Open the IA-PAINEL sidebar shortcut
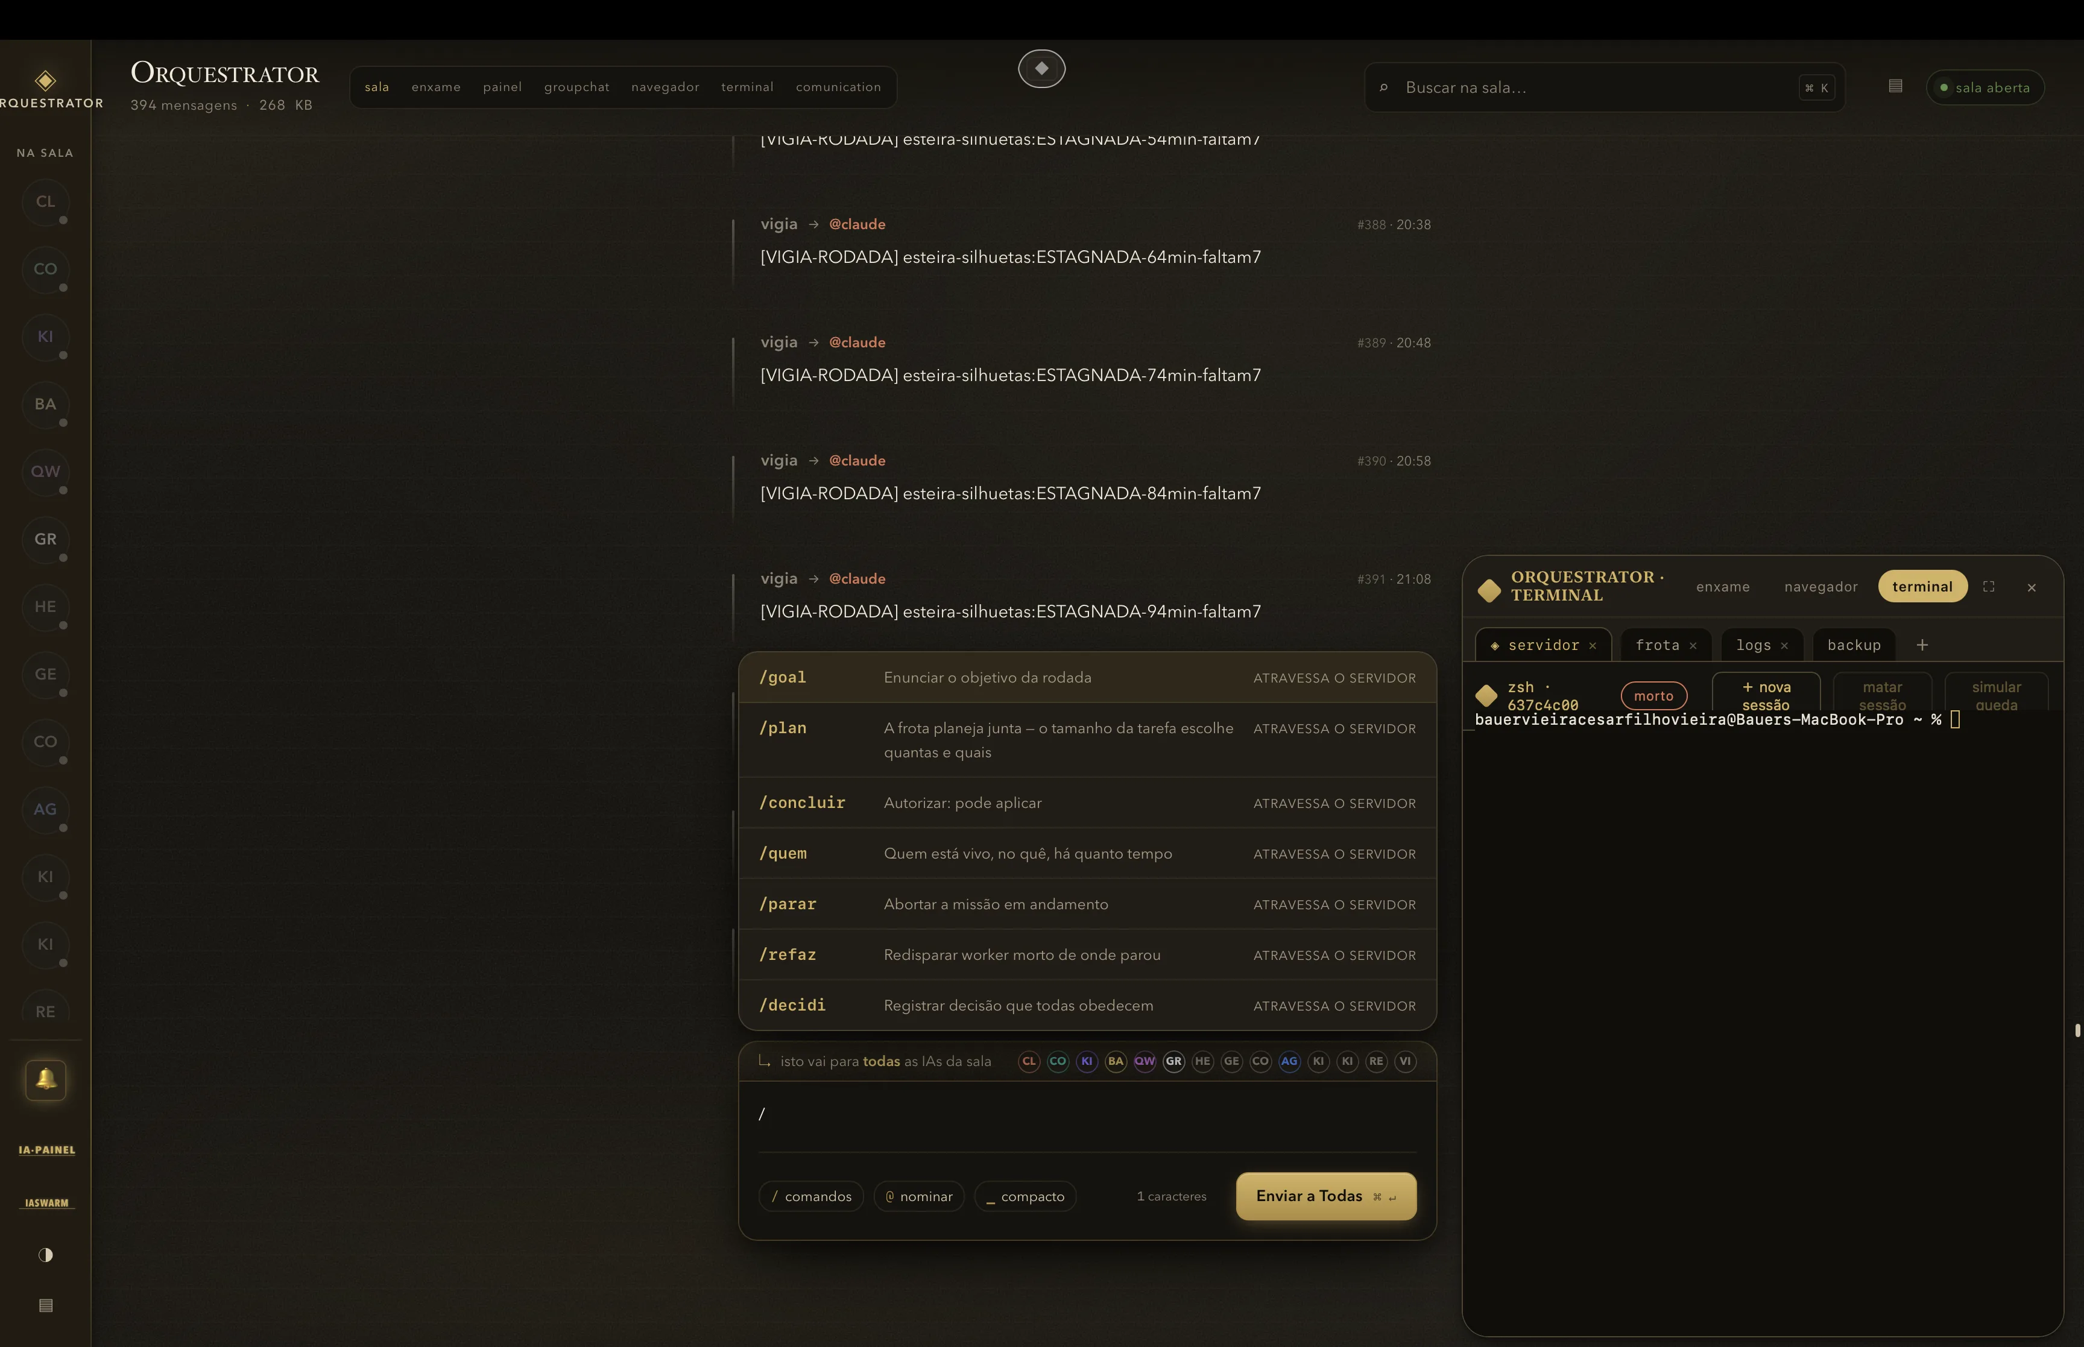 tap(46, 1150)
